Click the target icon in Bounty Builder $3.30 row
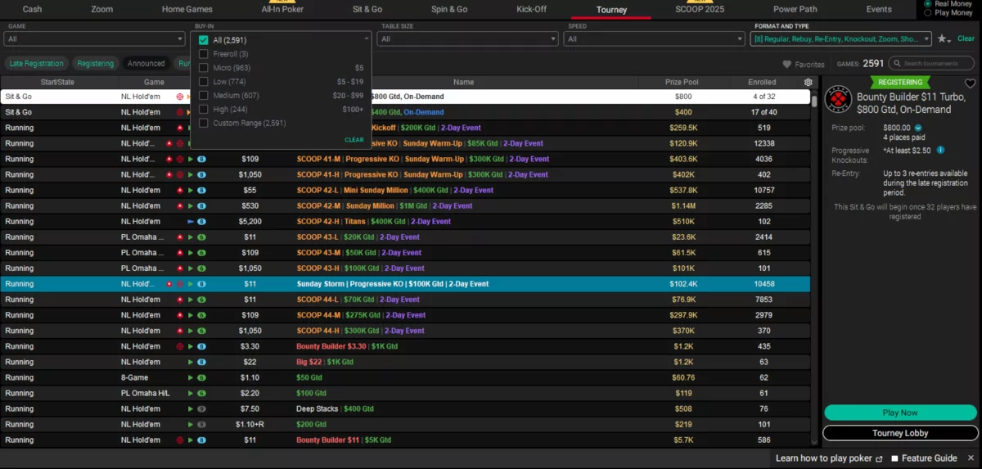Image resolution: width=982 pixels, height=469 pixels. tap(180, 347)
